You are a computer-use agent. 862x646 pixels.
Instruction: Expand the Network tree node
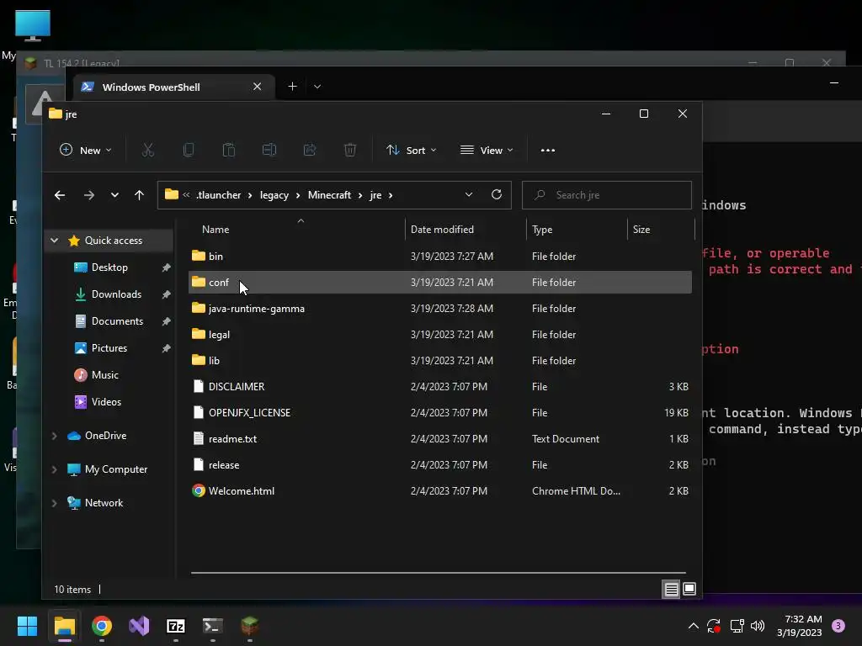[55, 503]
